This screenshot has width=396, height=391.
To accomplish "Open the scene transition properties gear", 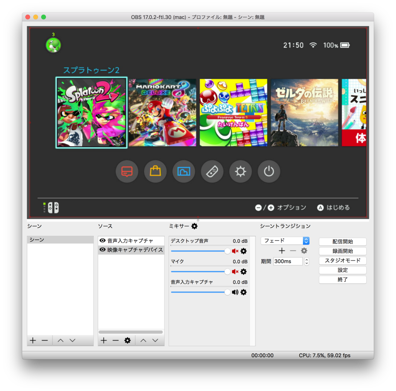I will coord(304,251).
